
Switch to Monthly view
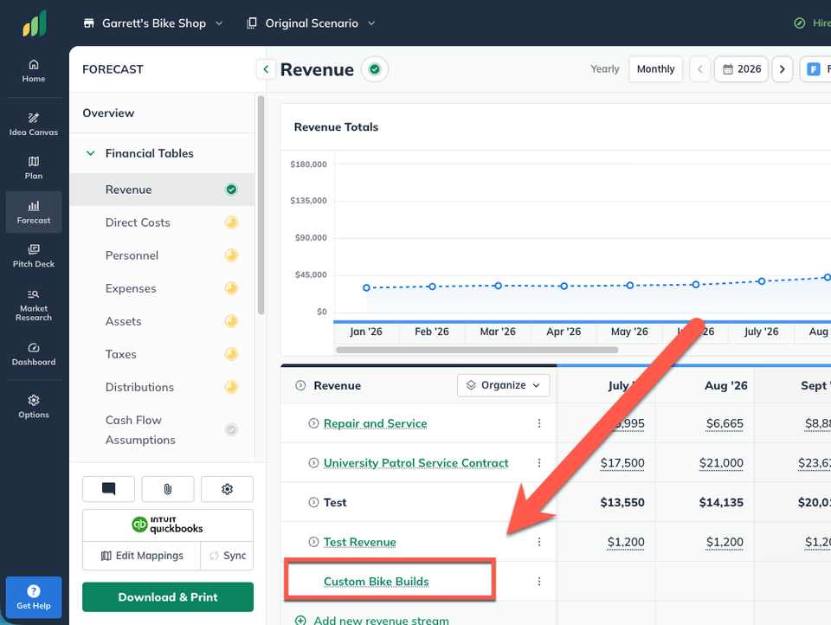655,69
